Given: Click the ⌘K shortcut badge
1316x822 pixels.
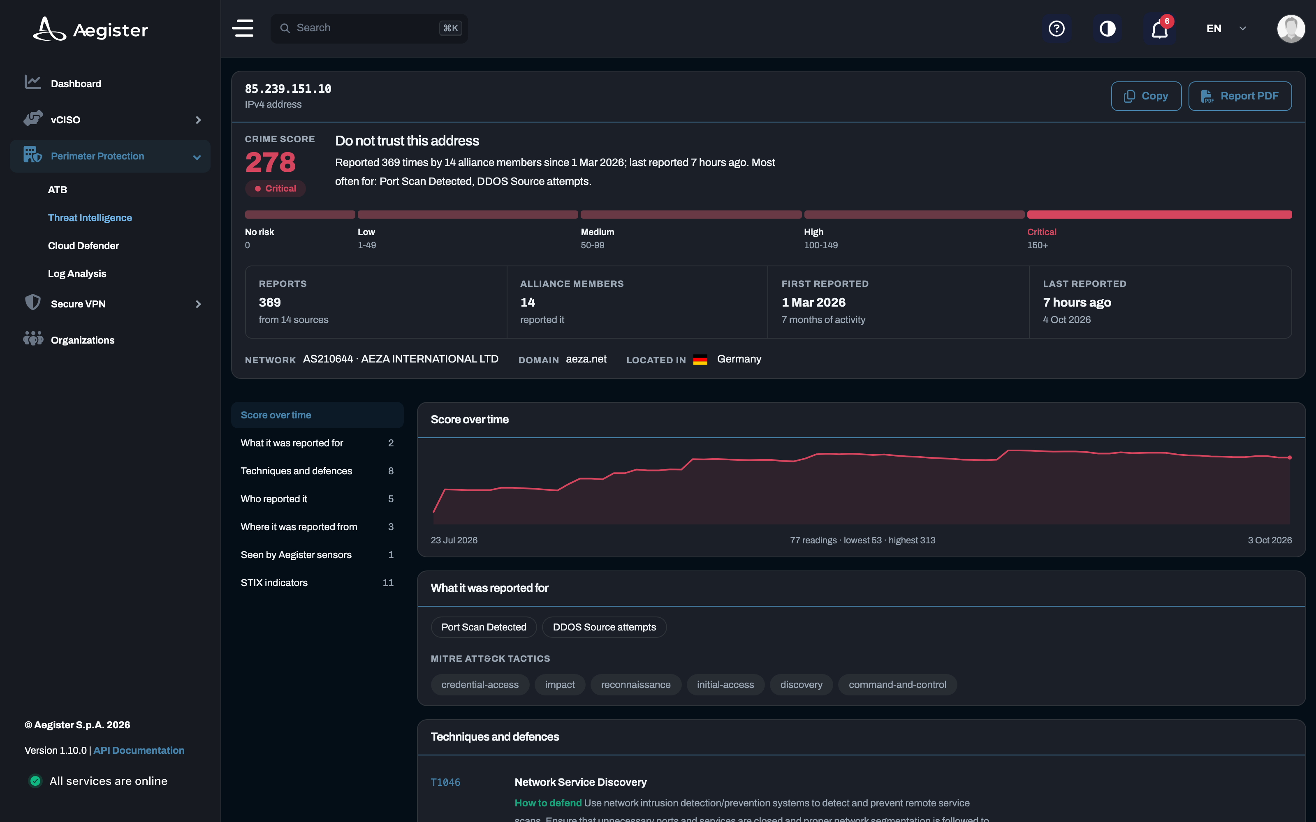Looking at the screenshot, I should [x=450, y=28].
